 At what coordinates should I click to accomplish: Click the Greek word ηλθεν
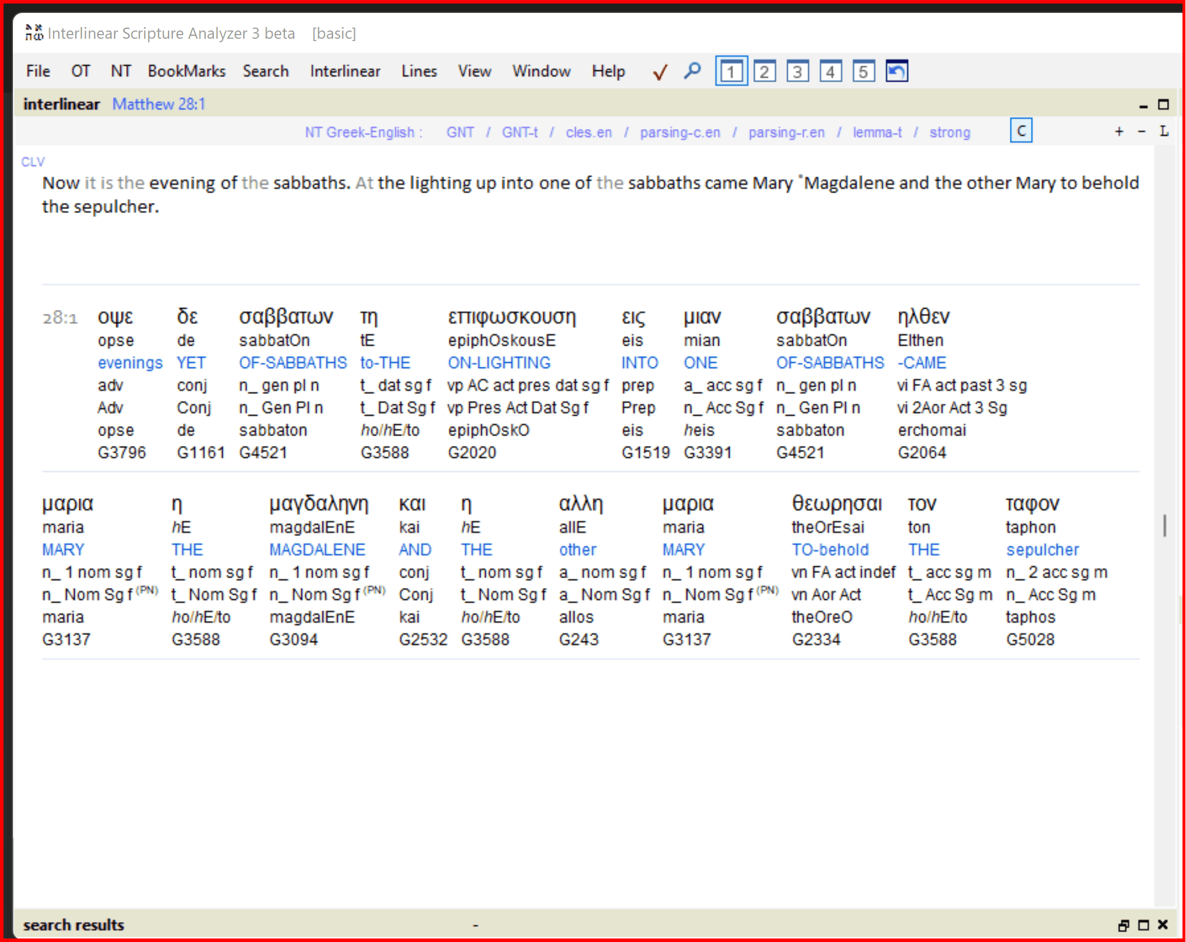coord(923,317)
